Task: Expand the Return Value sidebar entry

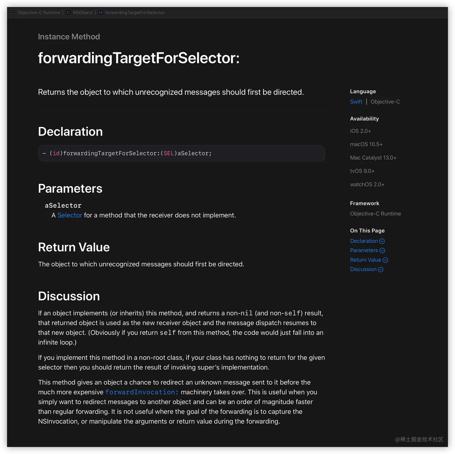Action: (x=366, y=260)
